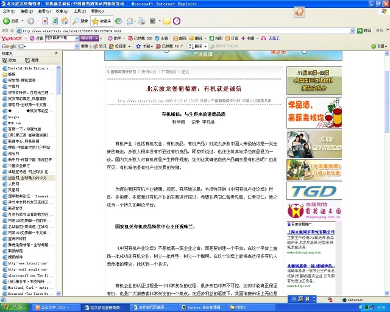Toggle the Favorites (收藏夹) panel toolbar button
The image size is (390, 312).
[x=101, y=21]
